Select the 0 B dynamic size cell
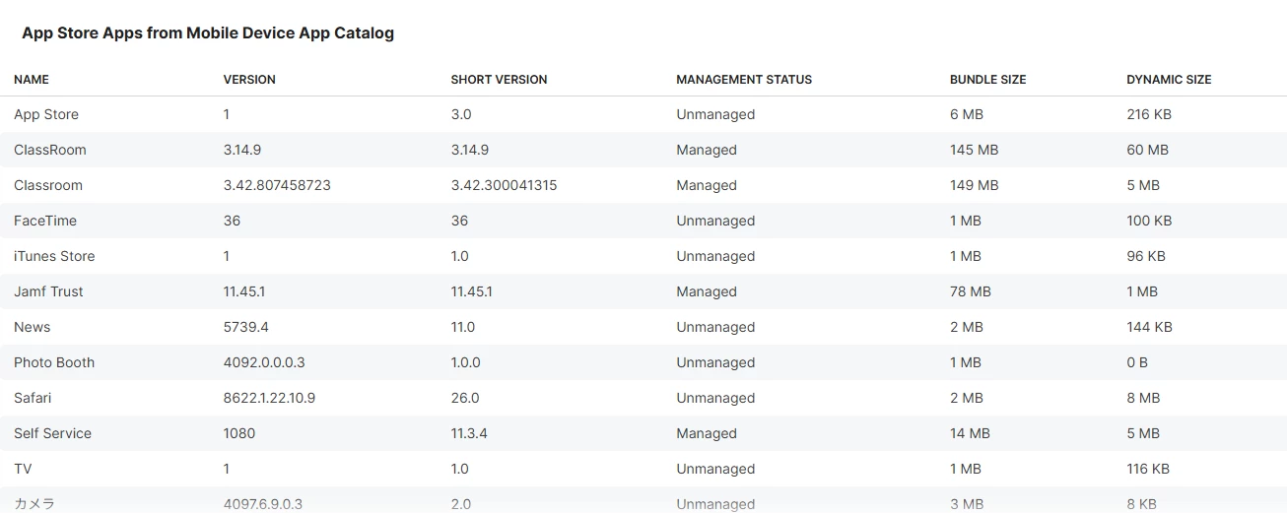 (1137, 362)
